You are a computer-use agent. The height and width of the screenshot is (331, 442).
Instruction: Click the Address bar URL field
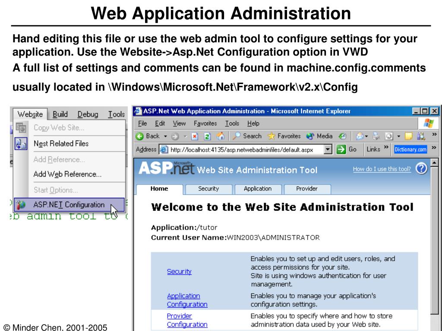coord(245,150)
